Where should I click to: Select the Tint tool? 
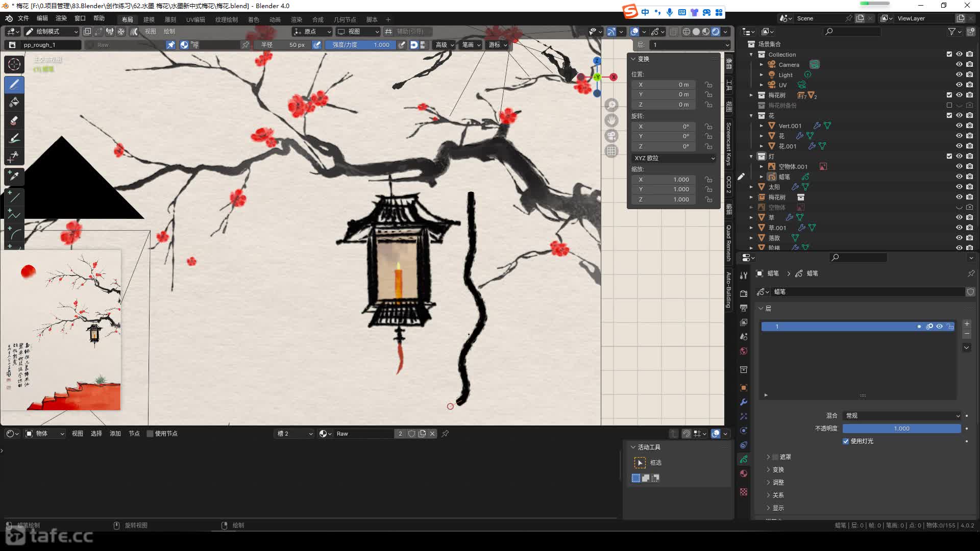(14, 138)
